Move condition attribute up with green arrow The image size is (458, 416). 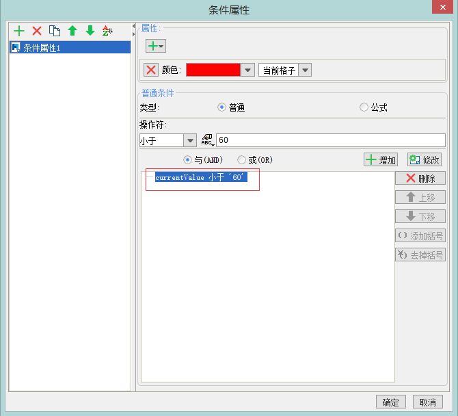(72, 31)
